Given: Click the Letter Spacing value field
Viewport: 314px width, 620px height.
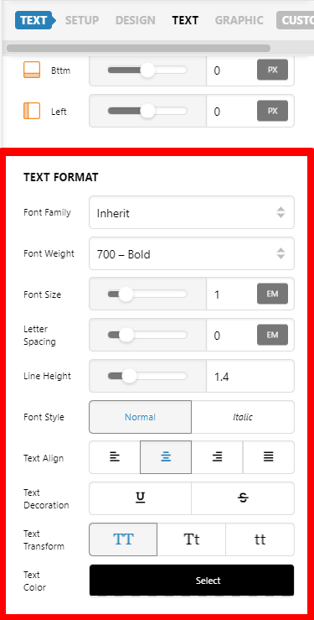Looking at the screenshot, I should coord(231,336).
